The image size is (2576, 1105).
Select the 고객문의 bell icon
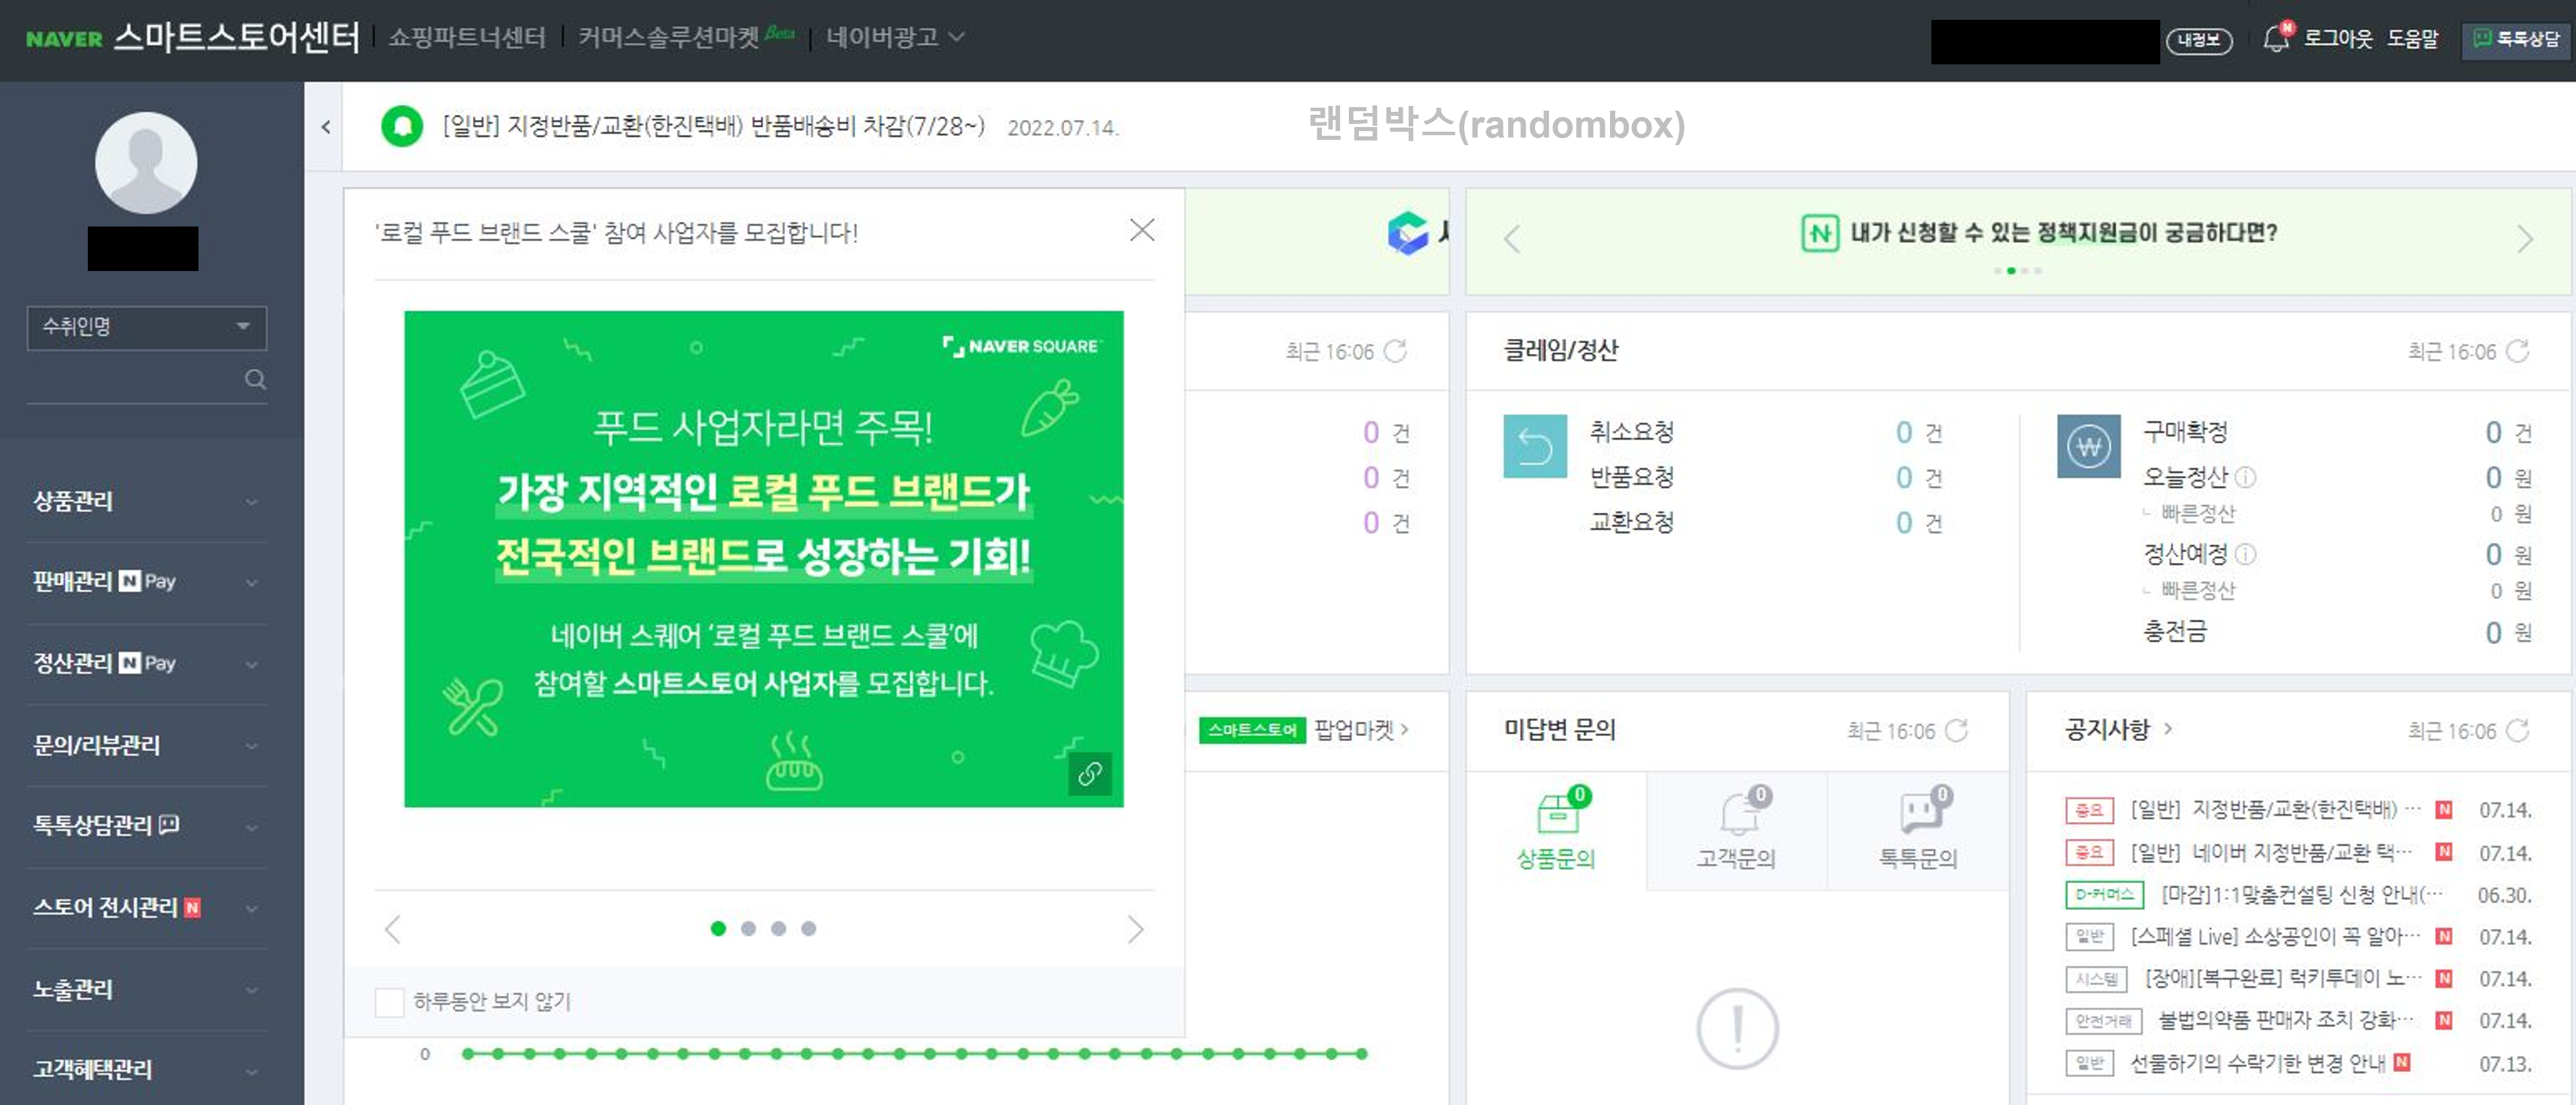click(1740, 812)
